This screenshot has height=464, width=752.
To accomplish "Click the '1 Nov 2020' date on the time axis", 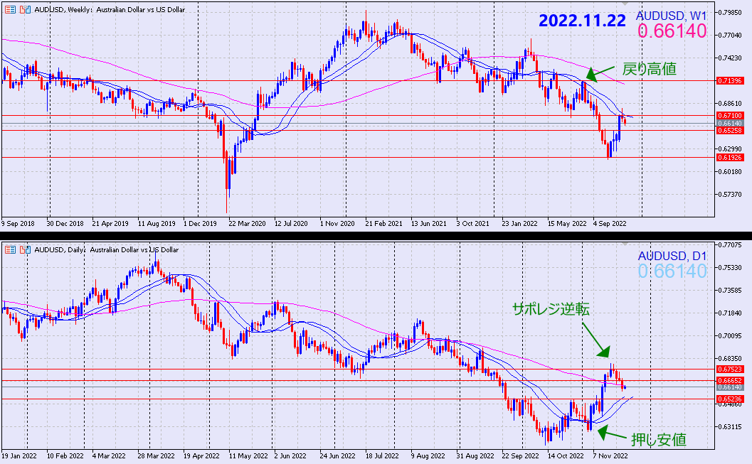I will [x=338, y=224].
